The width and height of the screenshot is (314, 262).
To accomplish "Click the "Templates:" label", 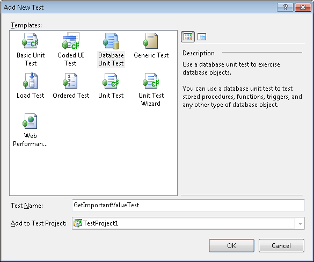I will [x=26, y=25].
